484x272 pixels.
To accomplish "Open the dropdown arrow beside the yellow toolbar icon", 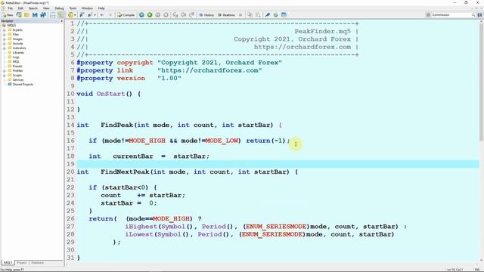I will pos(75,15).
